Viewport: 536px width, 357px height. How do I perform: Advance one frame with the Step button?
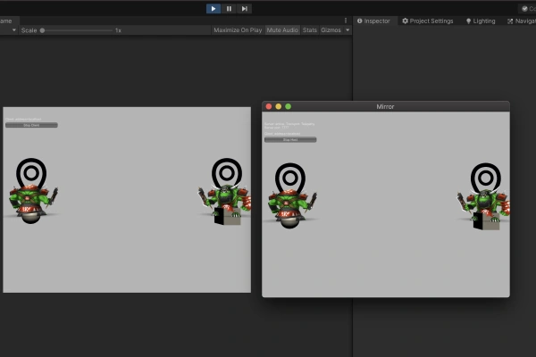click(x=244, y=9)
